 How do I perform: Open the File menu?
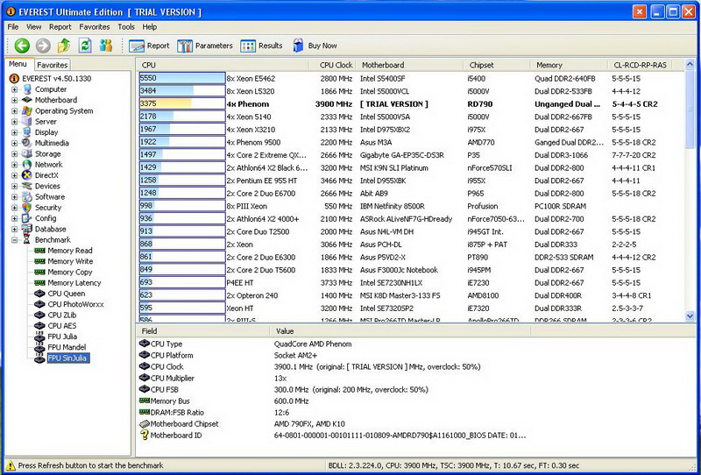(13, 27)
